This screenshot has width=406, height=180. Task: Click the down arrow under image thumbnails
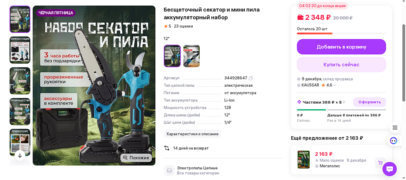click(20, 155)
